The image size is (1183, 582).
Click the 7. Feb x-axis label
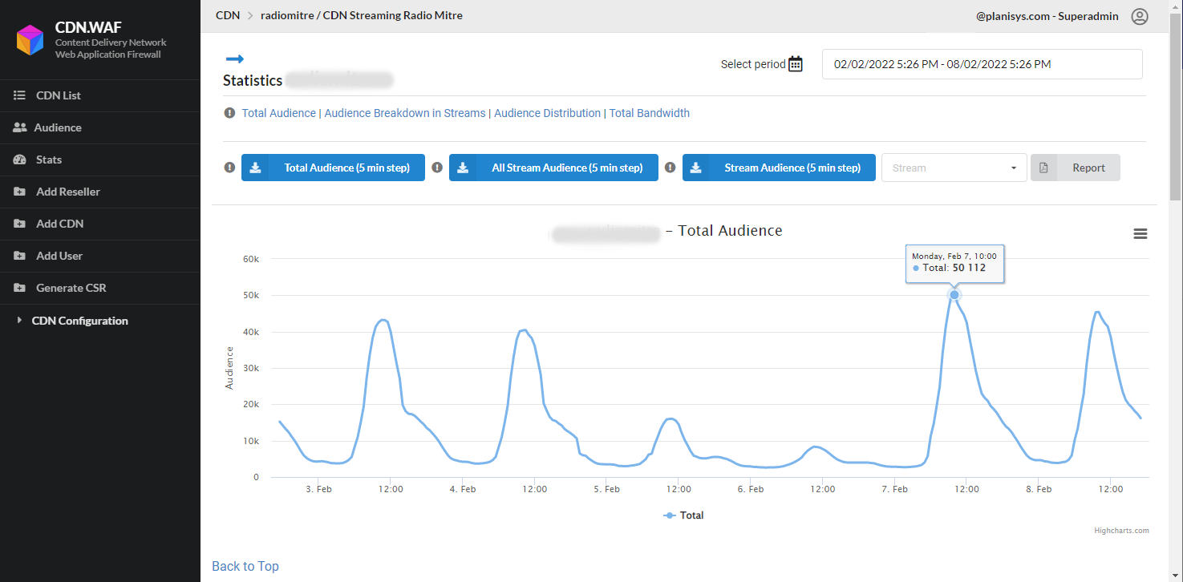pyautogui.click(x=894, y=489)
